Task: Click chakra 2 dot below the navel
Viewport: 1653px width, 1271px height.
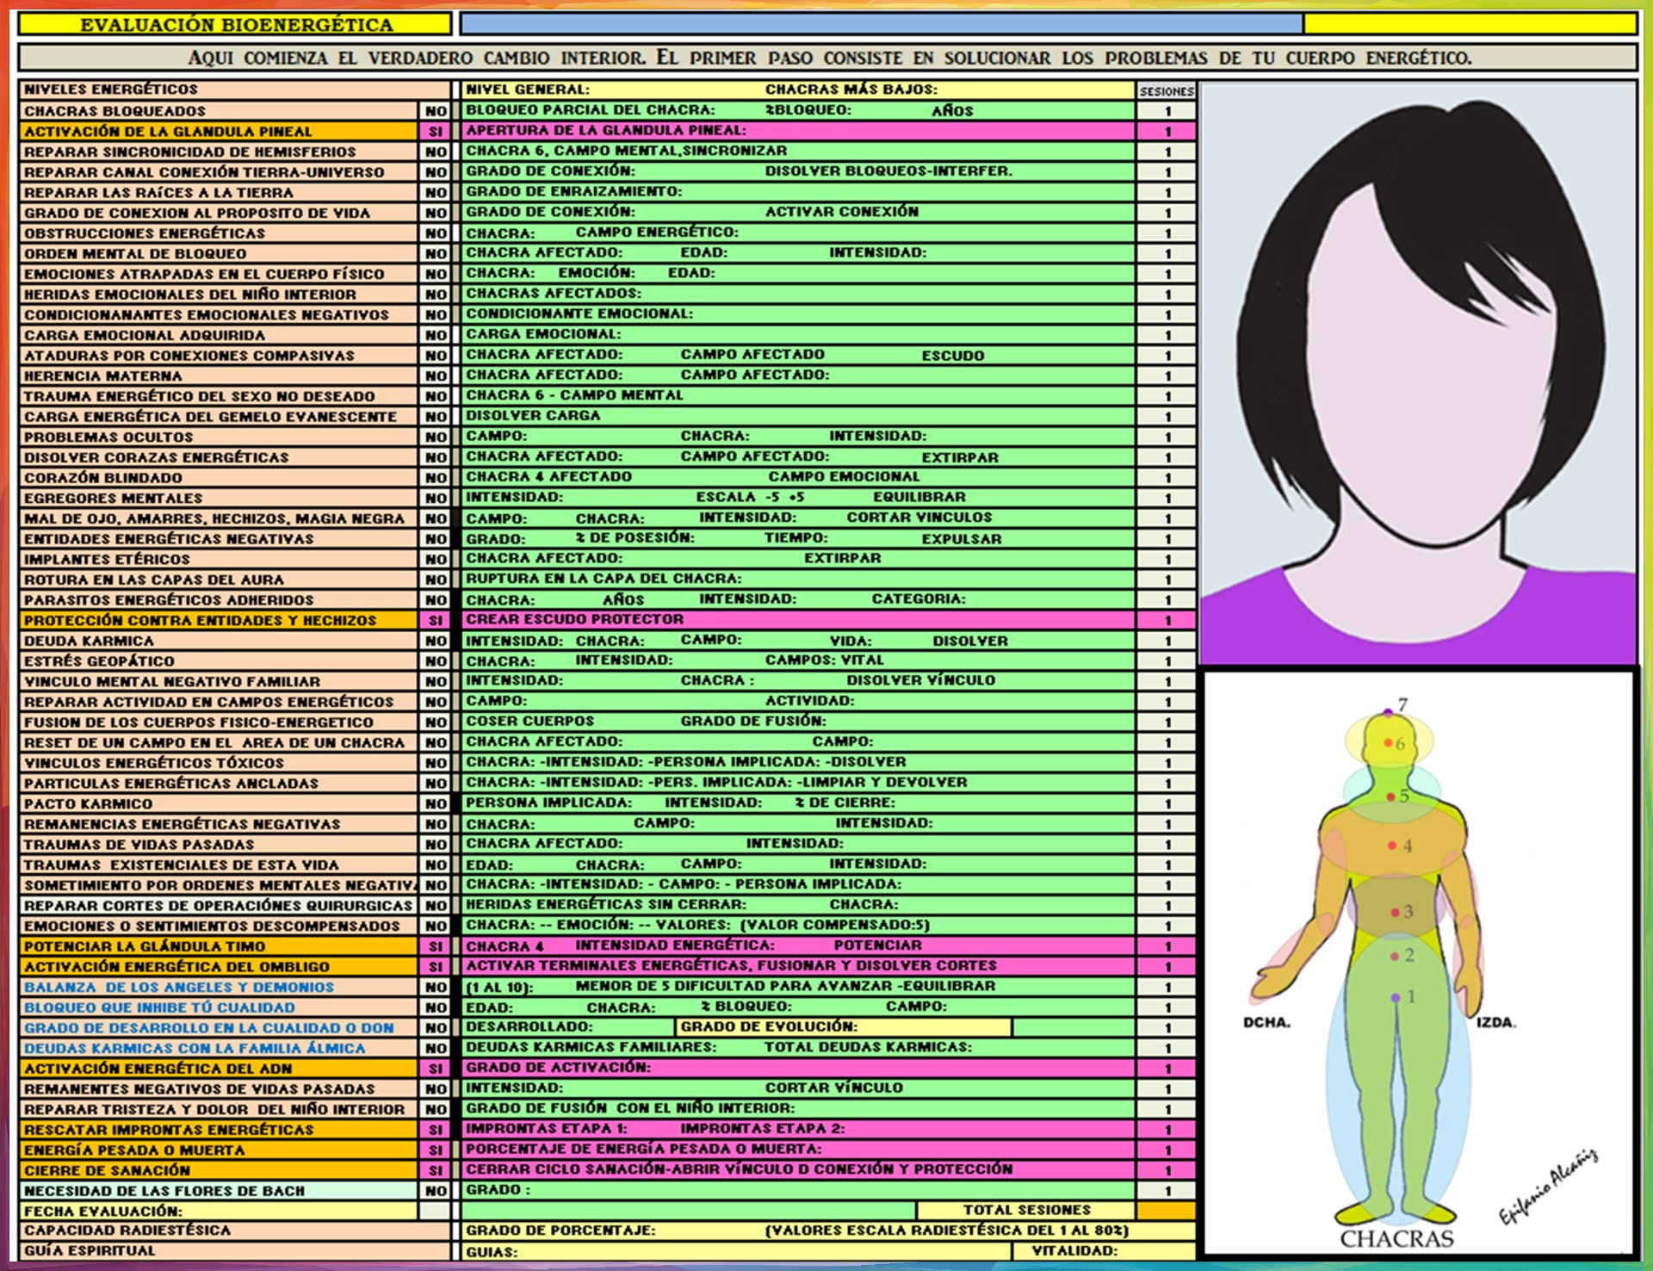Action: click(1395, 956)
